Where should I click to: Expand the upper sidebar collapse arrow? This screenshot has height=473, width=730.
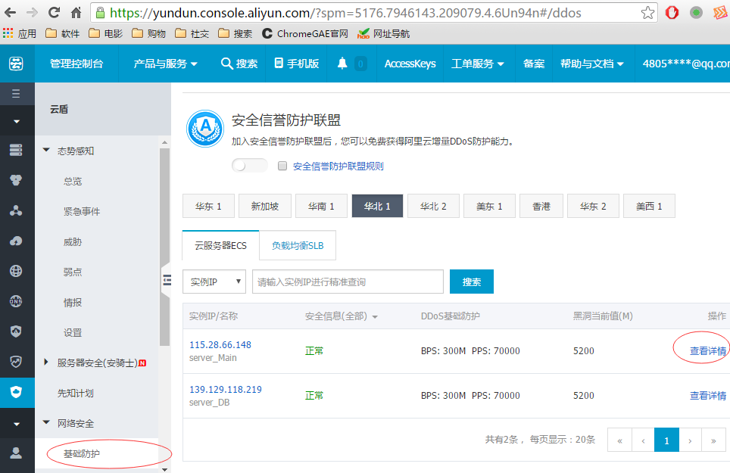point(17,121)
